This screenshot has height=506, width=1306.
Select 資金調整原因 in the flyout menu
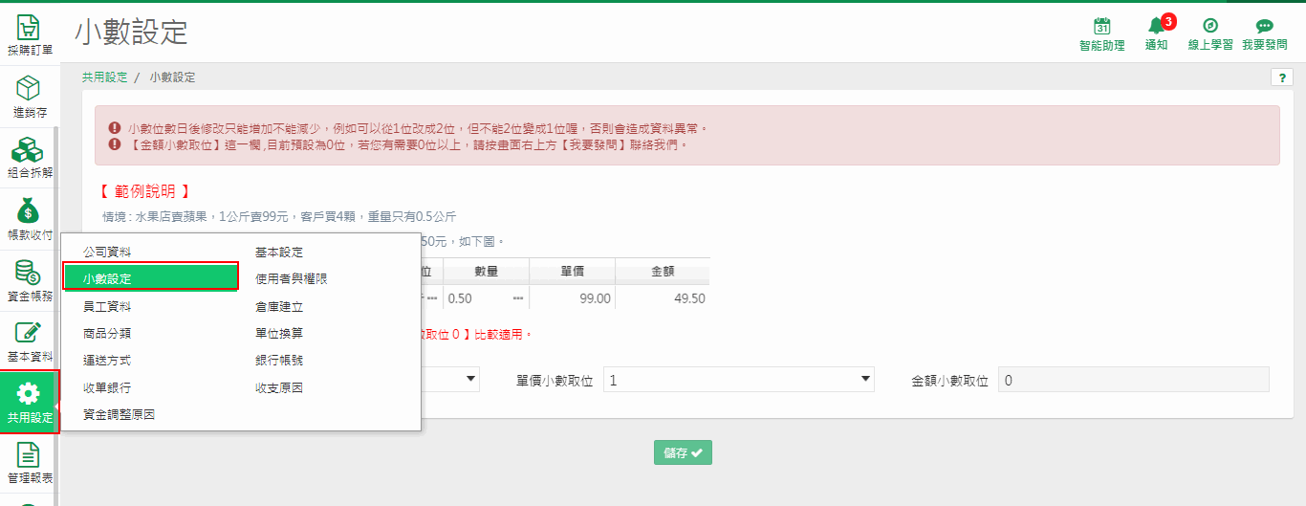(x=120, y=414)
